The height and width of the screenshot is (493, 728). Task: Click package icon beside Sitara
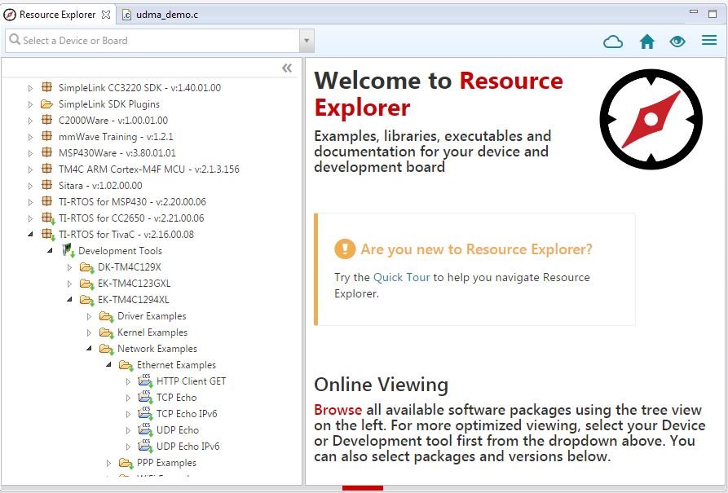[47, 184]
